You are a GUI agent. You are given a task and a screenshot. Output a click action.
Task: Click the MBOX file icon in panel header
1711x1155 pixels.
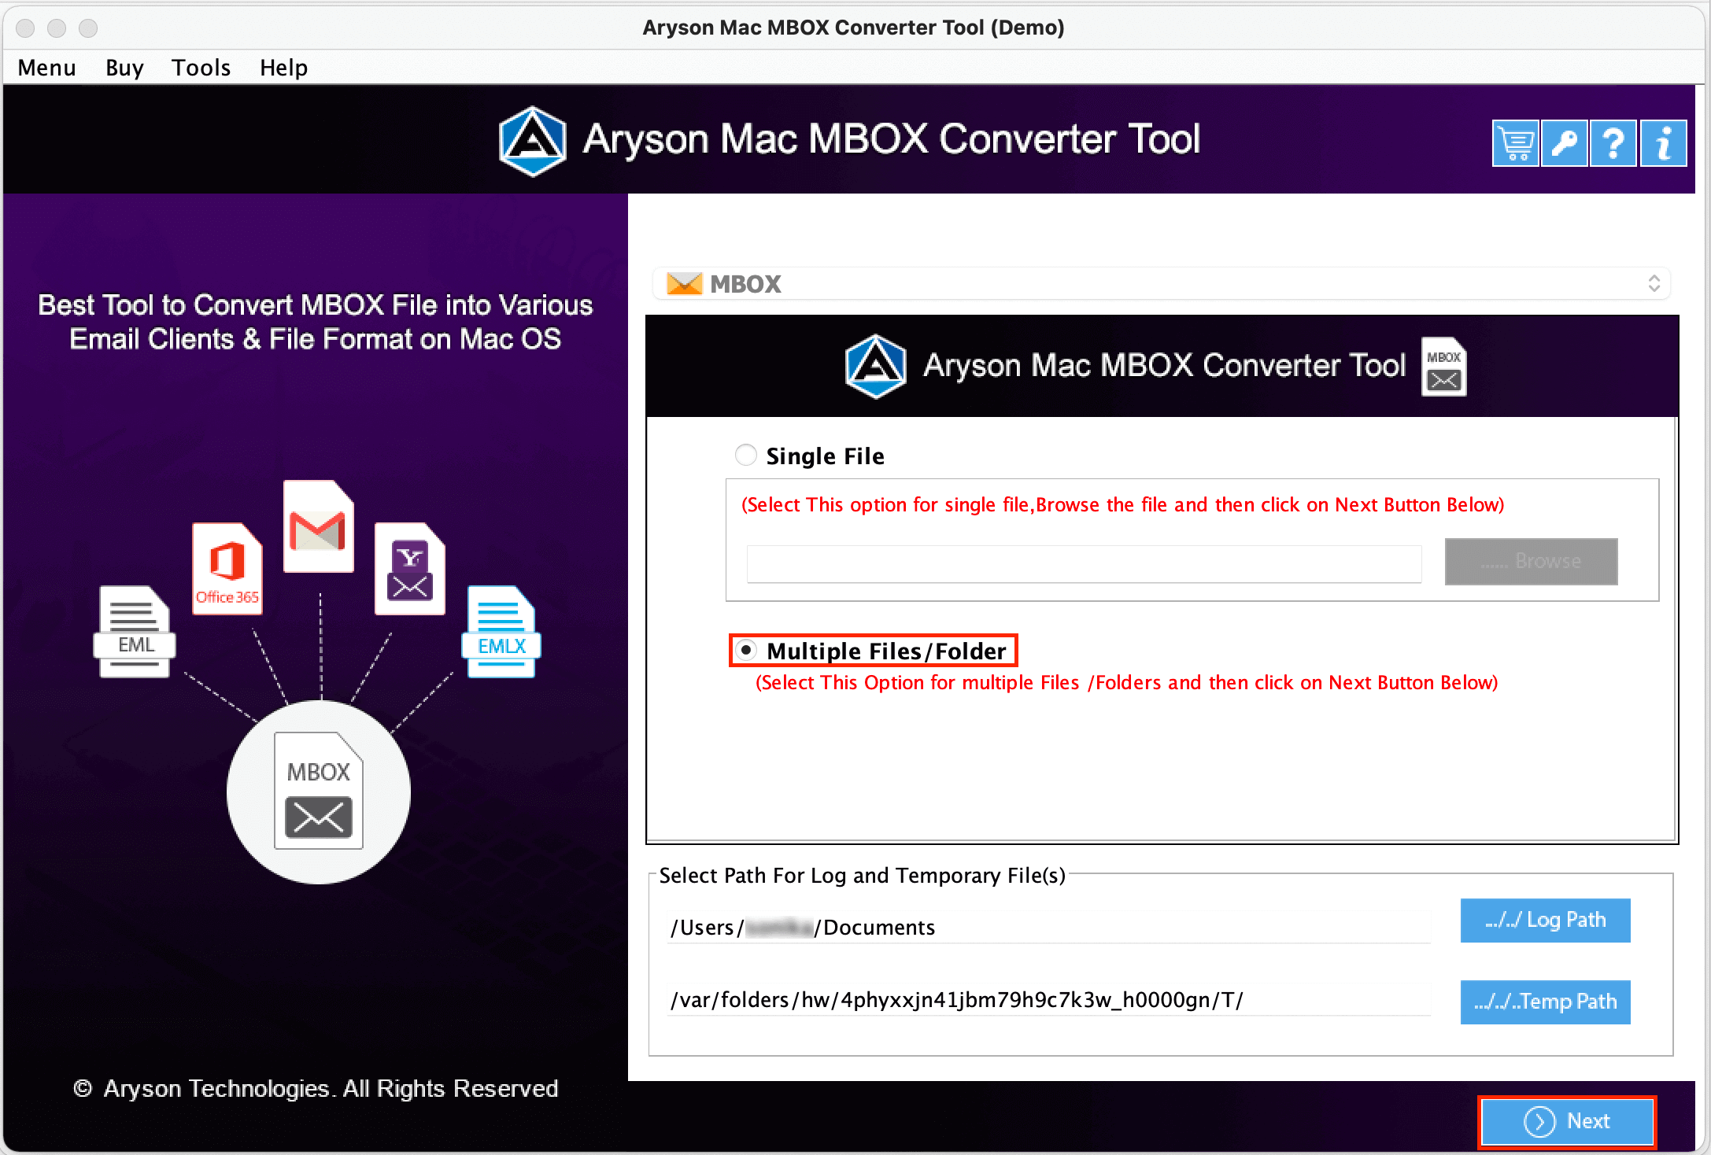click(1443, 367)
